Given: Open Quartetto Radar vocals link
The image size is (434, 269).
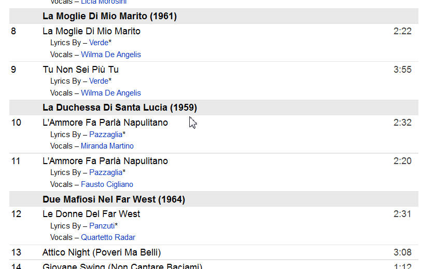Looking at the screenshot, I should pos(108,237).
